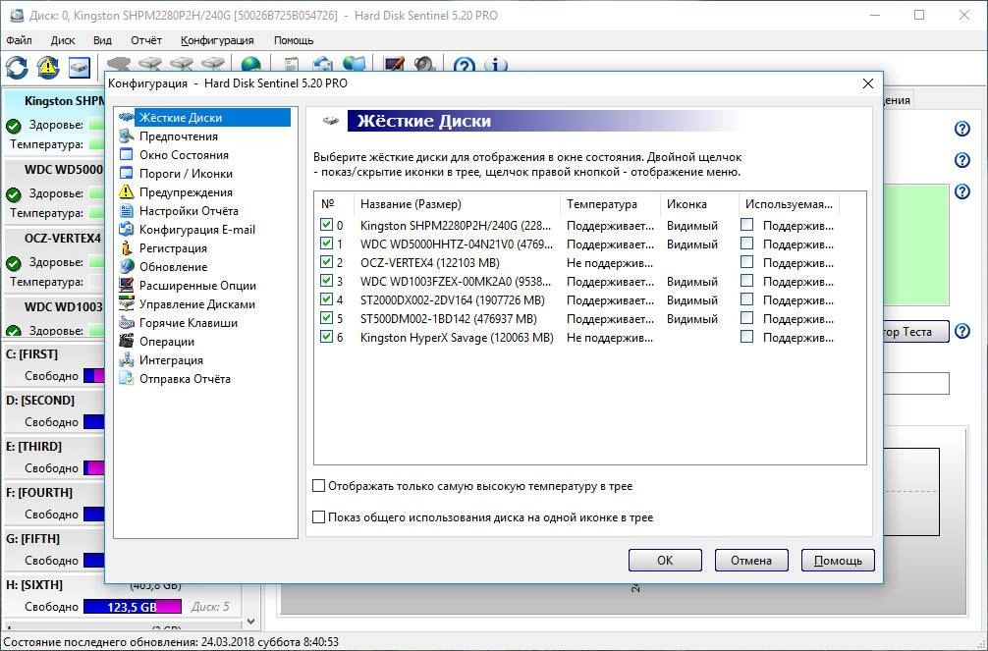
Task: Tick Используемая checkbox for ST2000DX002 row
Action: pyautogui.click(x=746, y=299)
